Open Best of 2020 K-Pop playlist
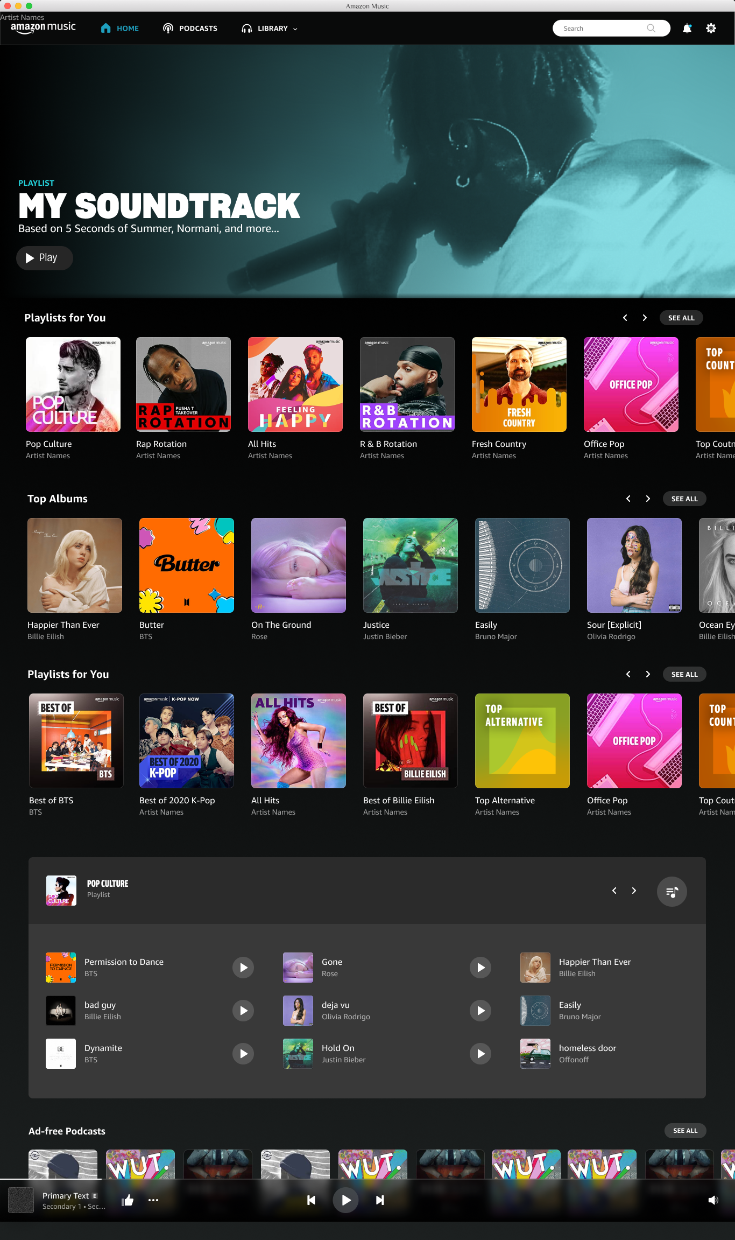Viewport: 735px width, 1240px height. [x=187, y=741]
